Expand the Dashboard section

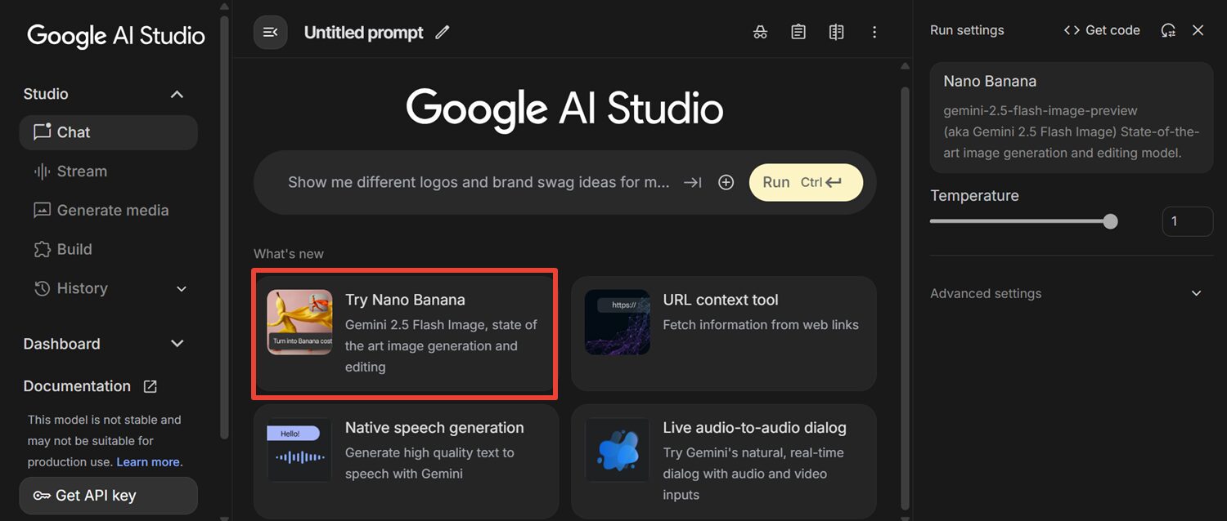click(177, 344)
